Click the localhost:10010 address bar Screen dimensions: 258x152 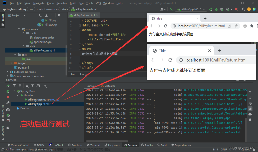coord(216,60)
